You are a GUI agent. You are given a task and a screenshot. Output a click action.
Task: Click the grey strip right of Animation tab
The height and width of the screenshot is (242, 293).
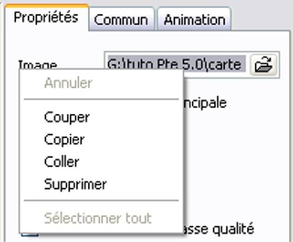pyautogui.click(x=262, y=15)
